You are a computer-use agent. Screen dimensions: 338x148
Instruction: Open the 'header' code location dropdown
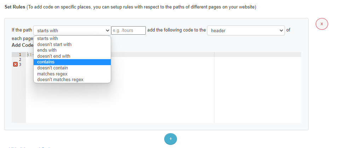[x=246, y=30]
